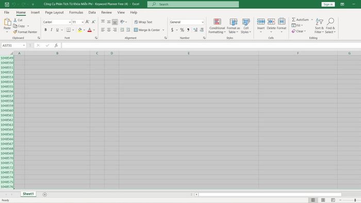Switch to the Page Layout tab

[54, 12]
